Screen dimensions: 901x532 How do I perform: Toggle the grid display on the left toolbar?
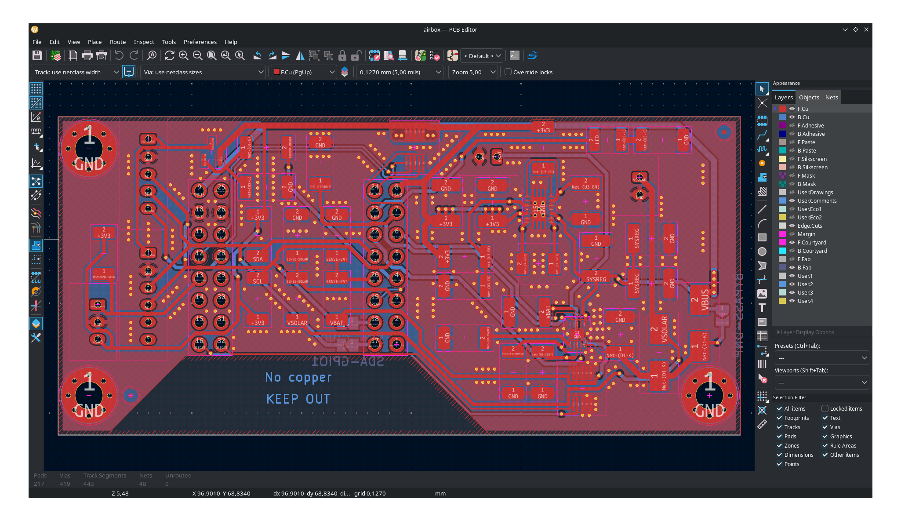[36, 89]
